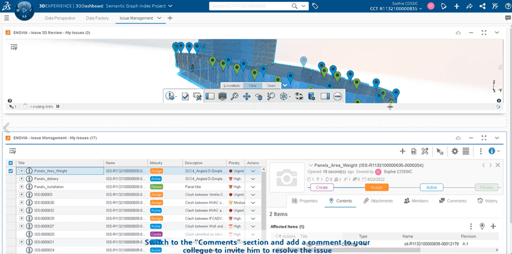Image resolution: width=512 pixels, height=254 pixels.
Task: Expand the Panels_installation tree row
Action: coord(21,187)
